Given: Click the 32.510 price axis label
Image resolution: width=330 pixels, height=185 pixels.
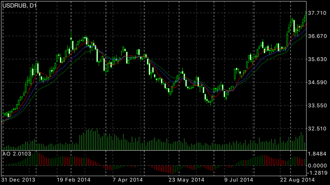Looking at the screenshot, I should (x=317, y=128).
